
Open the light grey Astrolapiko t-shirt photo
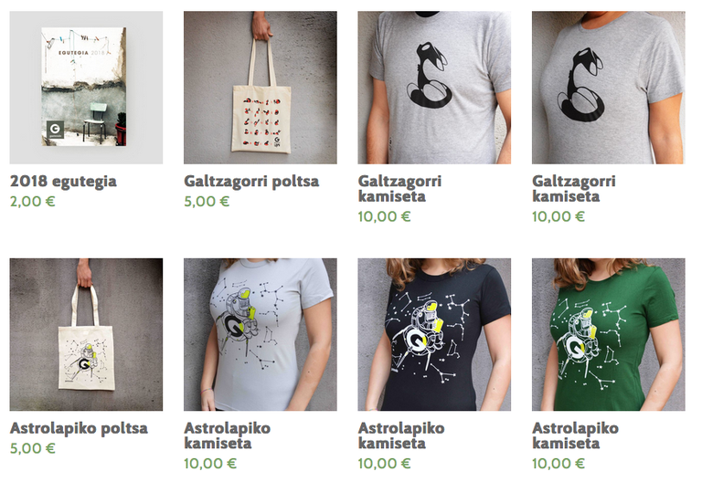coord(261,334)
